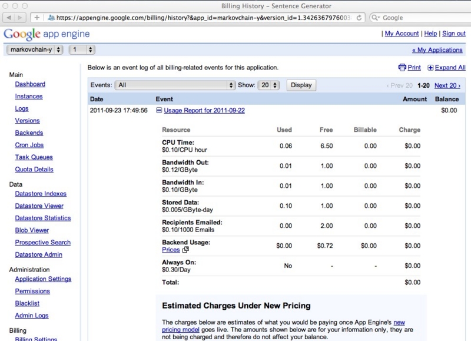Open Instances in the sidebar
This screenshot has height=341, width=471.
[29, 96]
